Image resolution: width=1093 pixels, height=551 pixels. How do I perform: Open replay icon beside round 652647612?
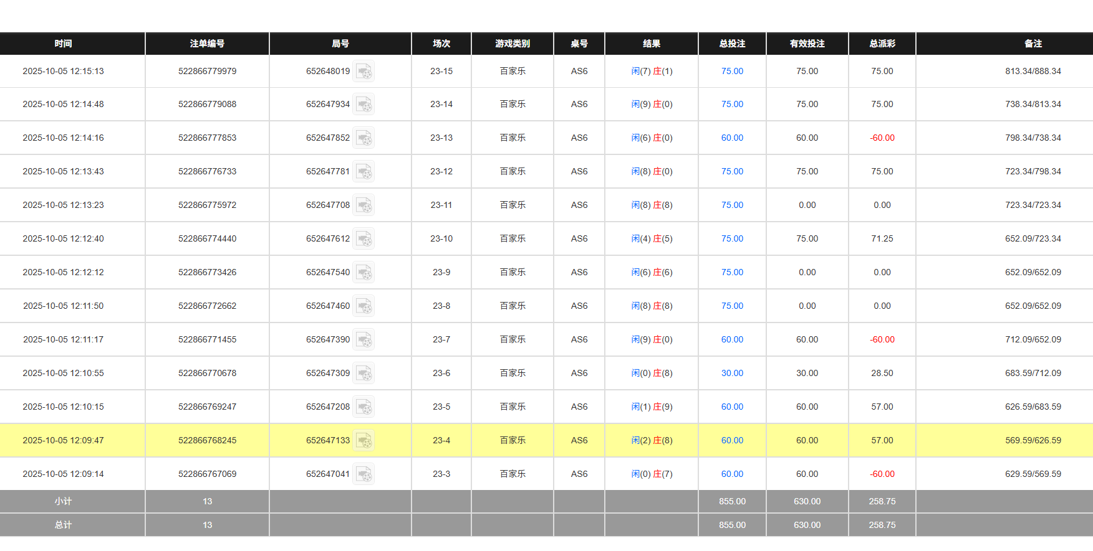(364, 239)
